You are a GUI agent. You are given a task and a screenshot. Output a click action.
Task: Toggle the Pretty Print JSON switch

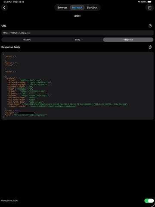click(149, 201)
